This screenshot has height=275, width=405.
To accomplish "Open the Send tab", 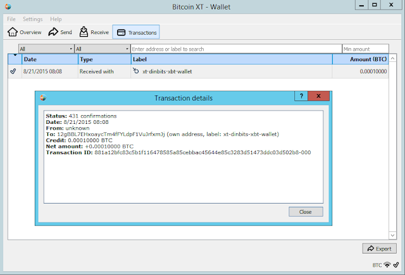I will (x=60, y=32).
